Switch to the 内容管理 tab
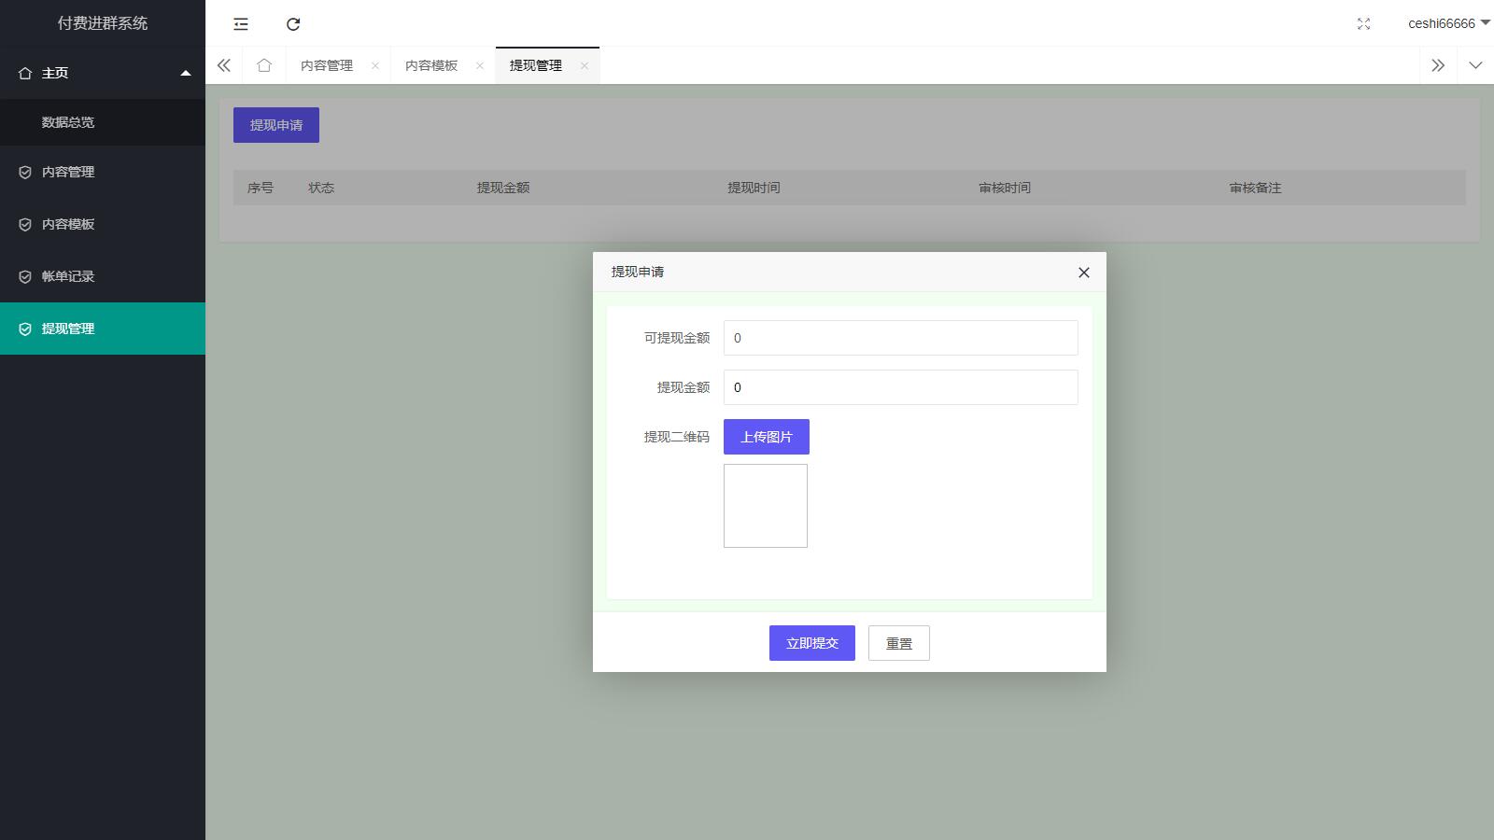The width and height of the screenshot is (1494, 840). click(x=327, y=65)
